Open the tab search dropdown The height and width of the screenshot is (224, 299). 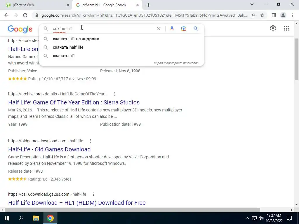(252, 4)
